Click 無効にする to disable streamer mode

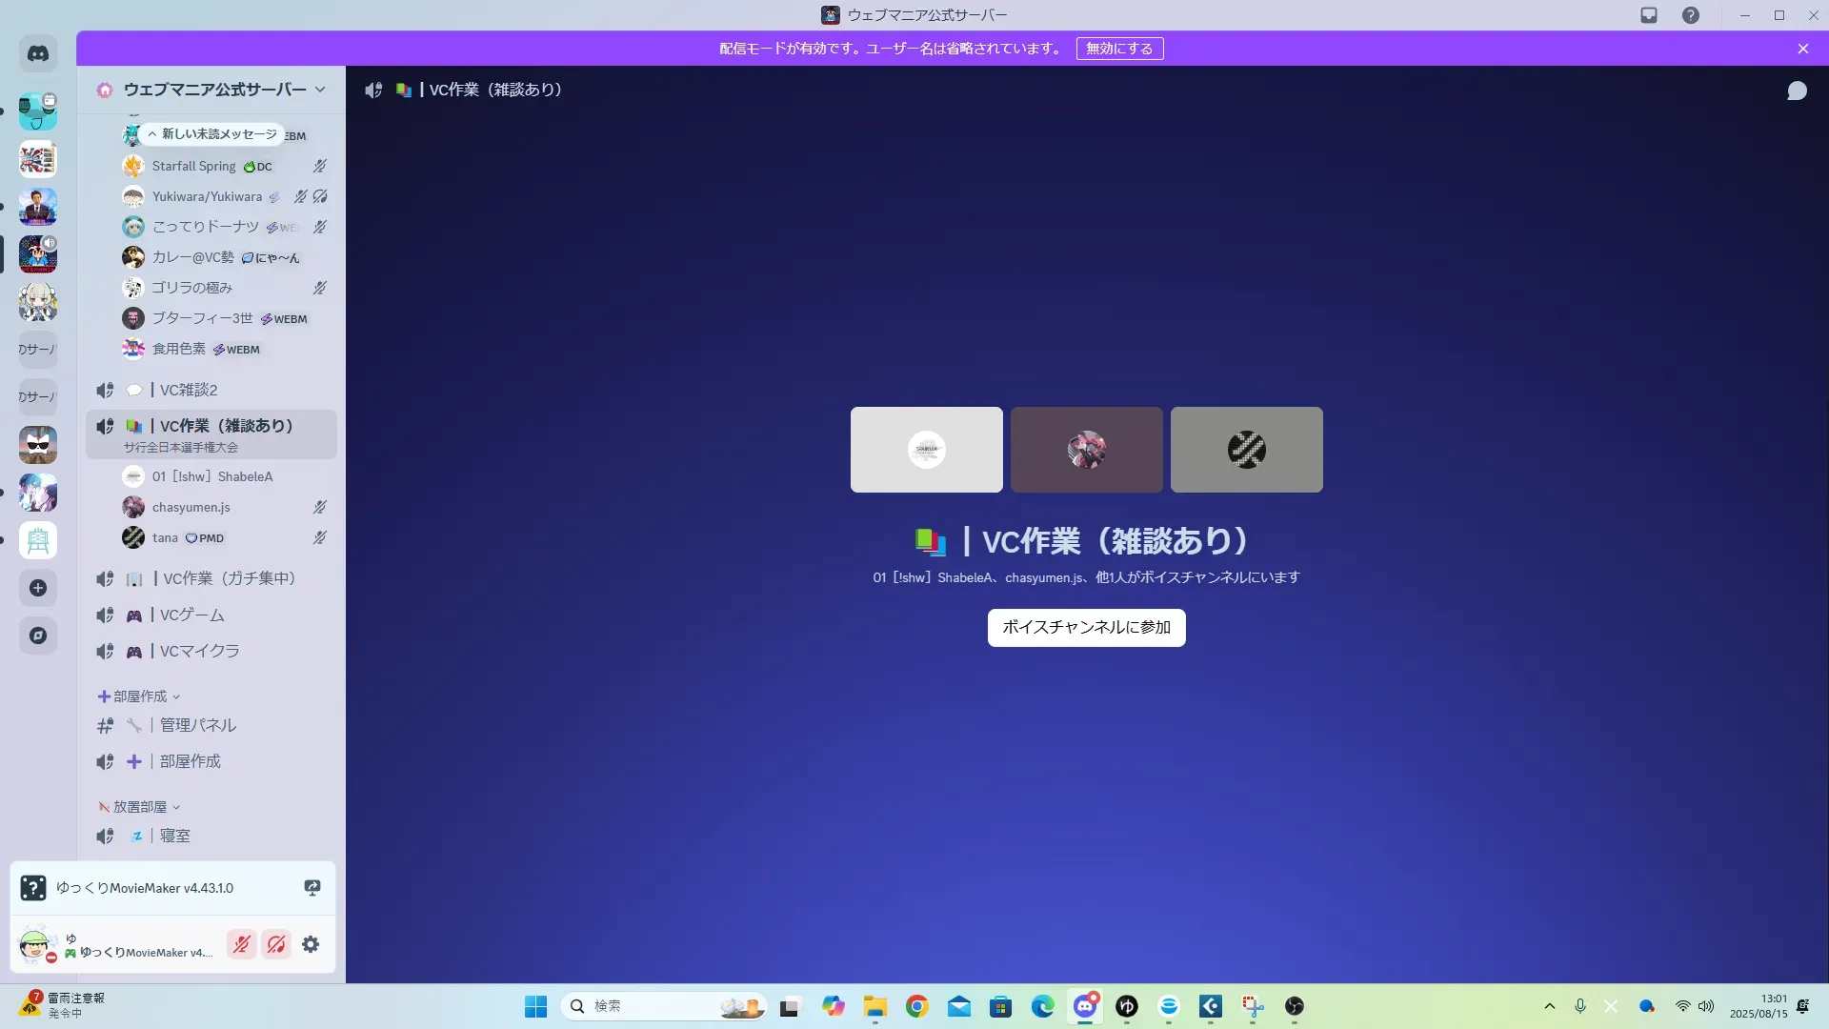[x=1119, y=49]
